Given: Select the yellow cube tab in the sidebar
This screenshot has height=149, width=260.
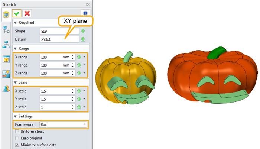Looking at the screenshot, I should point(6,14).
